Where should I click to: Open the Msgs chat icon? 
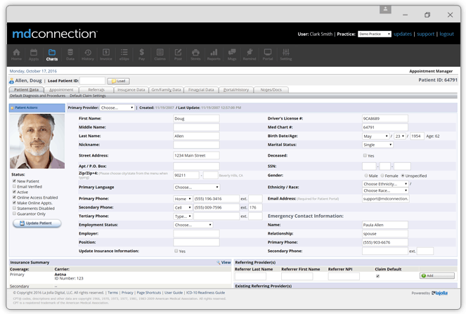pos(232,55)
